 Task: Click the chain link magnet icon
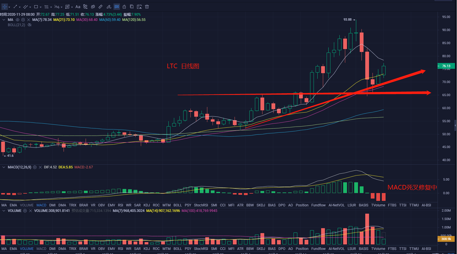pyautogui.click(x=93, y=7)
